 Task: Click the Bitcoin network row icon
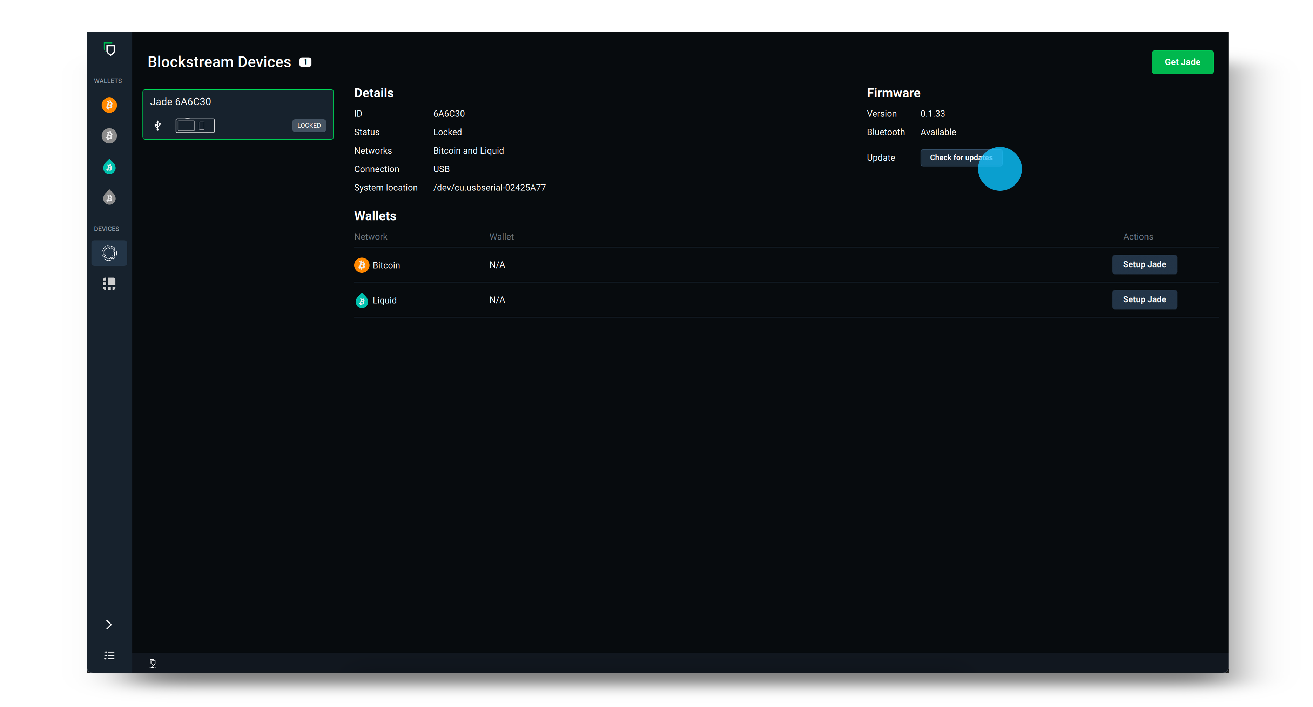tap(361, 265)
